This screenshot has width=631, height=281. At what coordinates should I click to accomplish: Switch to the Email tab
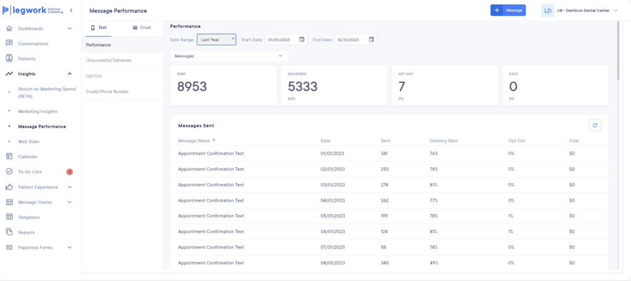pyautogui.click(x=141, y=28)
